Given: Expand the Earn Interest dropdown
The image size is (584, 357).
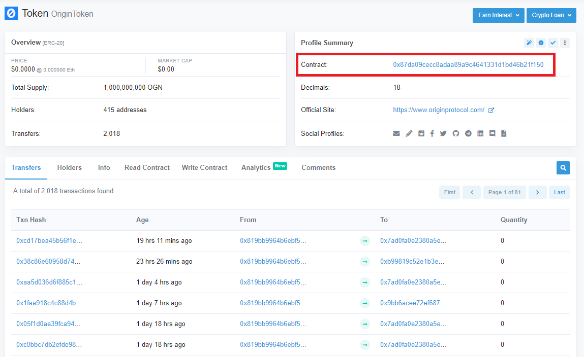Looking at the screenshot, I should click(498, 15).
